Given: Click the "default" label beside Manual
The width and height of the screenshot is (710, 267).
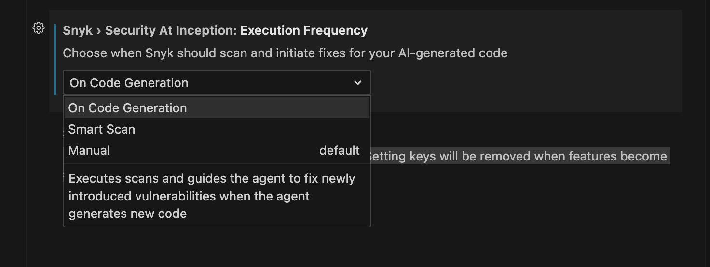Looking at the screenshot, I should (x=339, y=150).
